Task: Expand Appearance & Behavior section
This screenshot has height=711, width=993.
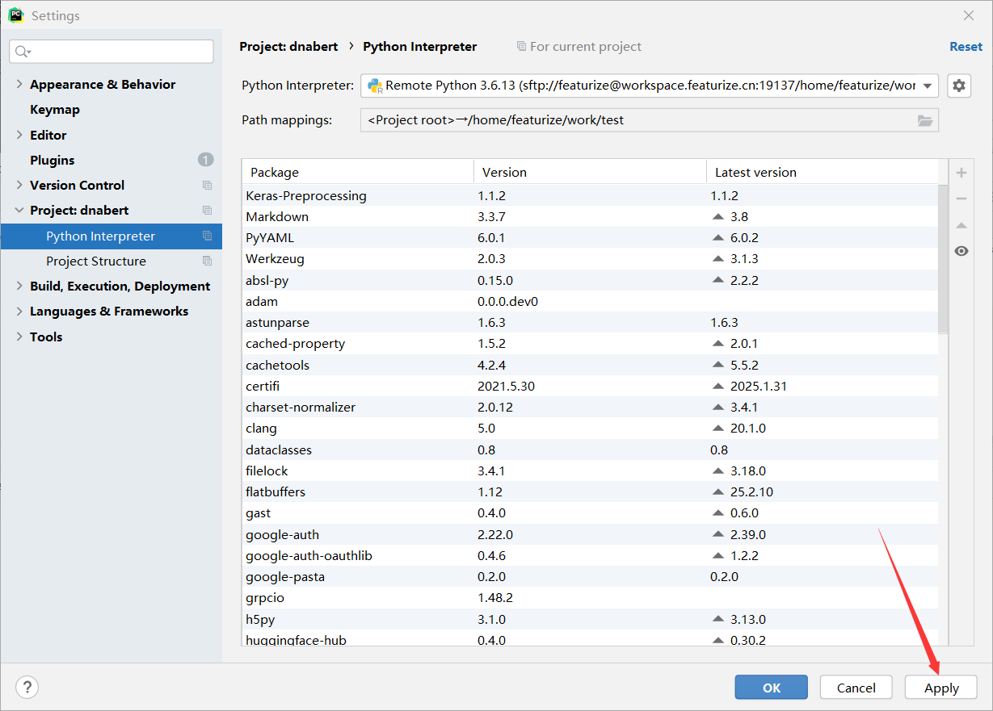Action: (19, 84)
